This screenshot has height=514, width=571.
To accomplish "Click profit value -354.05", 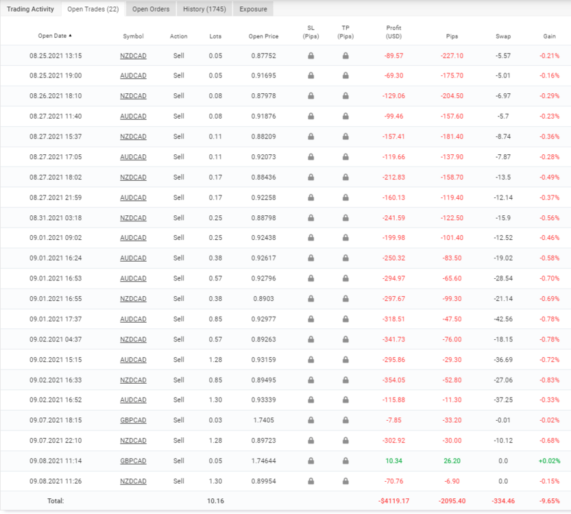I will tap(393, 380).
